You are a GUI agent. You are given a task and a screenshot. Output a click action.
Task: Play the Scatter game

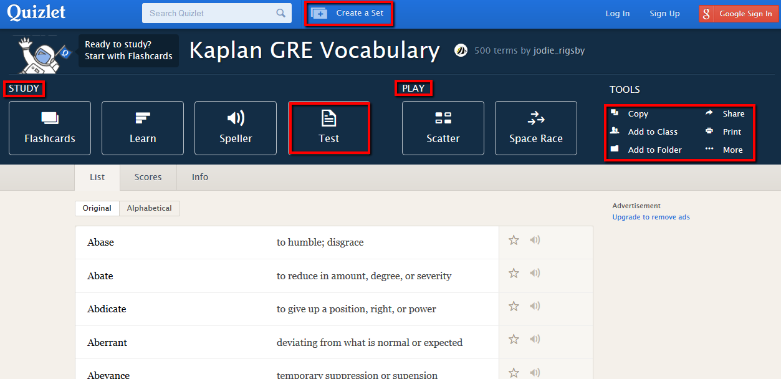tap(443, 128)
